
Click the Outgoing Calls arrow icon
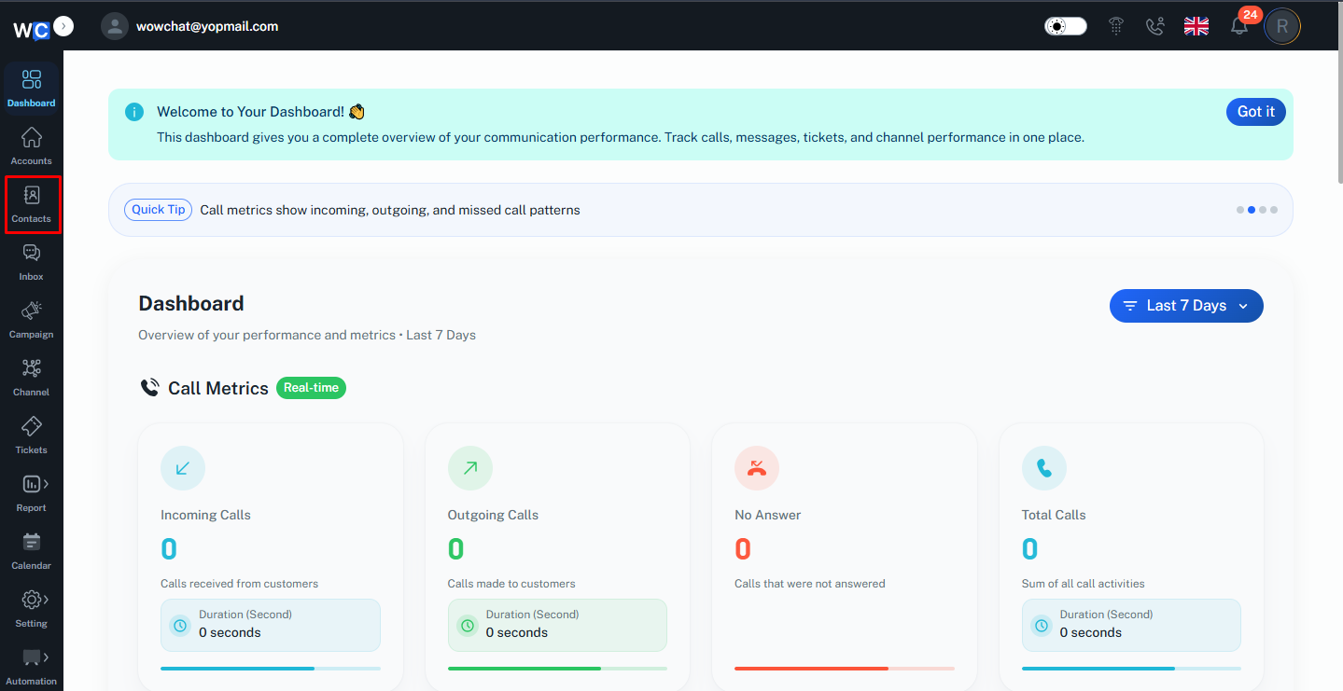tap(470, 468)
